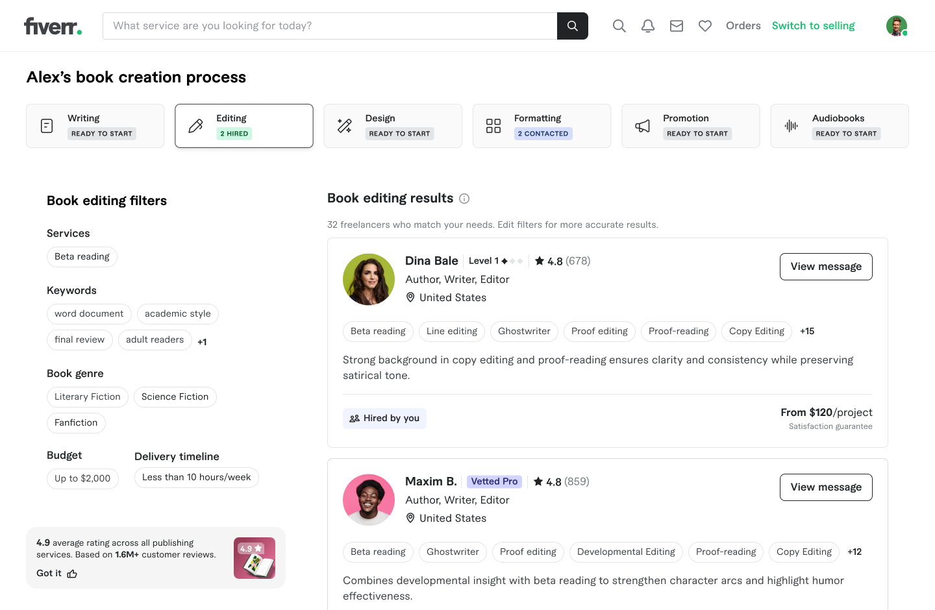Screen dimensions: 935x610
Task: Click the info icon beside Book editing results
Action: [x=464, y=199]
